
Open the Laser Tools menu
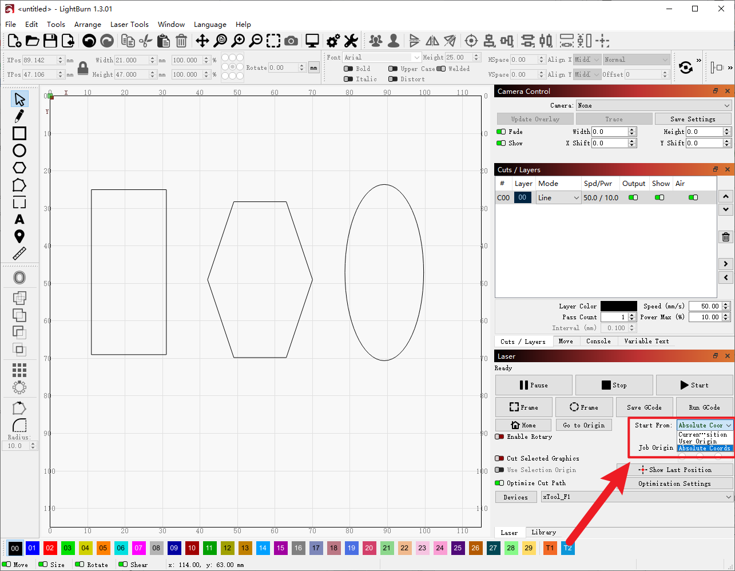129,24
